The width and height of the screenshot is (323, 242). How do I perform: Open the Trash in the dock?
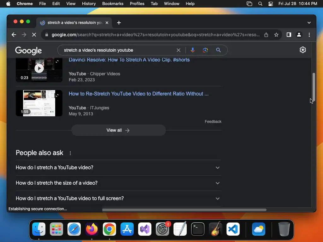[x=284, y=229]
